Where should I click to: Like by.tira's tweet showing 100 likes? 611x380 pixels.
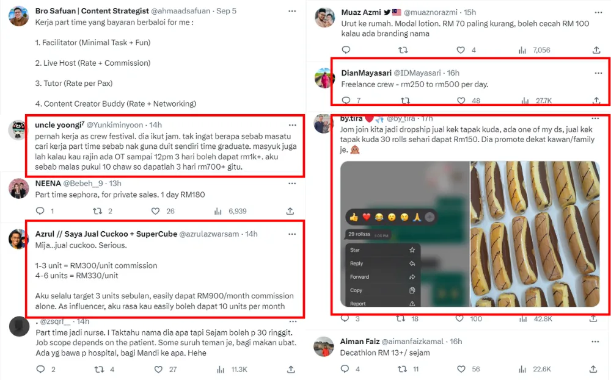(x=461, y=318)
